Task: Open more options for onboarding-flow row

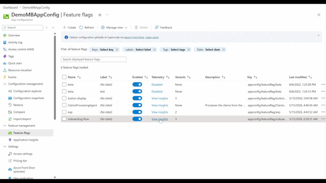Action: coord(323,119)
